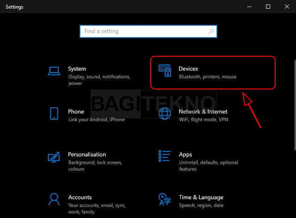Click 'Link your Android, iPhone' description
Screen dimensions: 296x218
click(x=96, y=120)
